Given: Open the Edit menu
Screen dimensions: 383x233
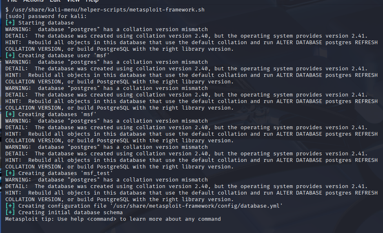Looking at the screenshot, I should click(x=55, y=1).
